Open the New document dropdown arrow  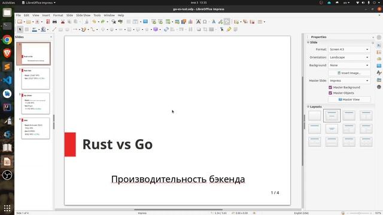24,22
